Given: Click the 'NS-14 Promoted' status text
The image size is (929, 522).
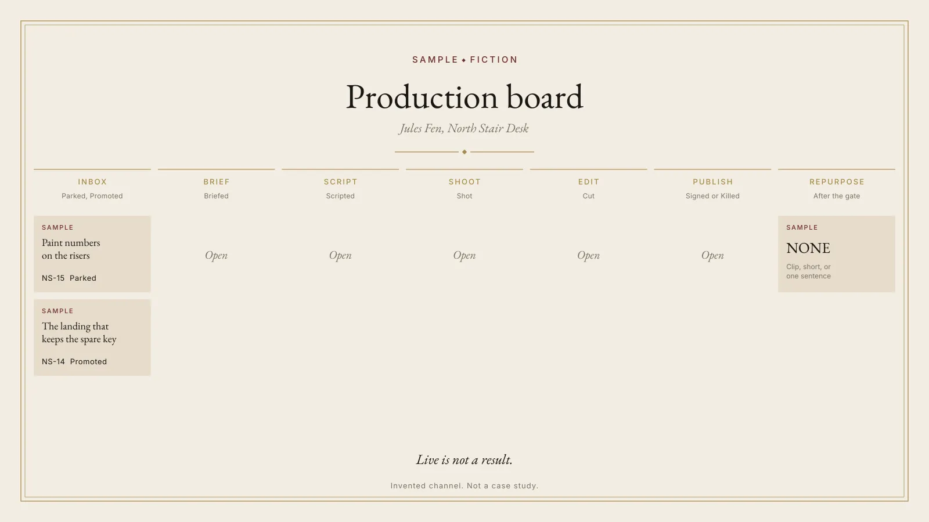Looking at the screenshot, I should coord(74,361).
